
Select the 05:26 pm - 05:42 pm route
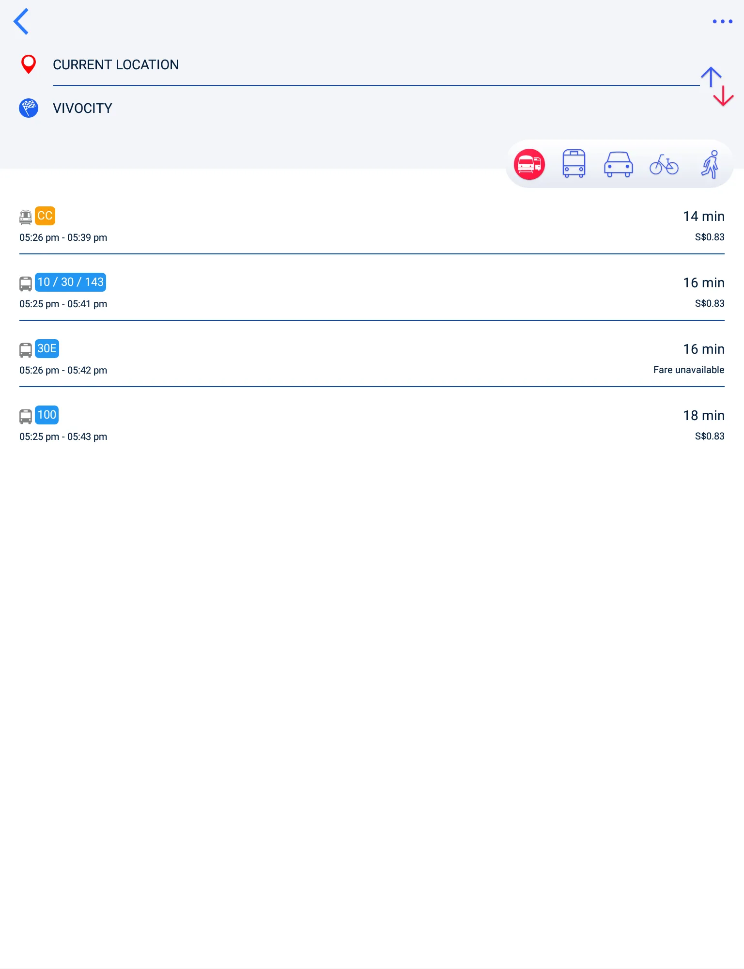[372, 359]
